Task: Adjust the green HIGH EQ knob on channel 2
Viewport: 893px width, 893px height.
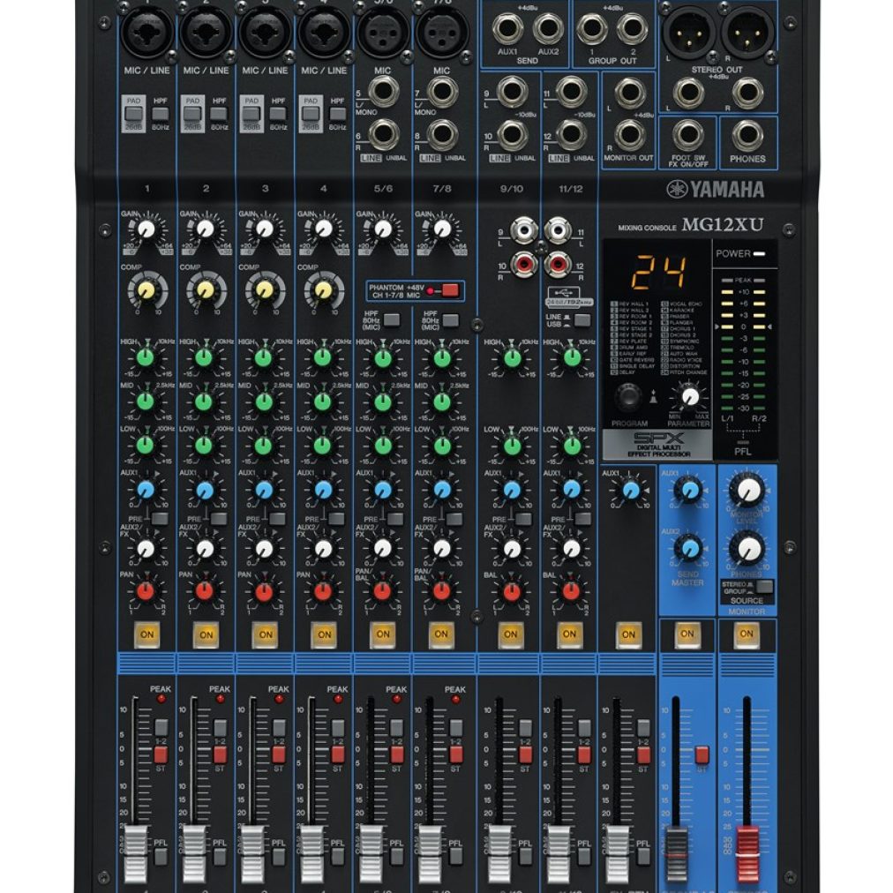Action: pyautogui.click(x=204, y=358)
